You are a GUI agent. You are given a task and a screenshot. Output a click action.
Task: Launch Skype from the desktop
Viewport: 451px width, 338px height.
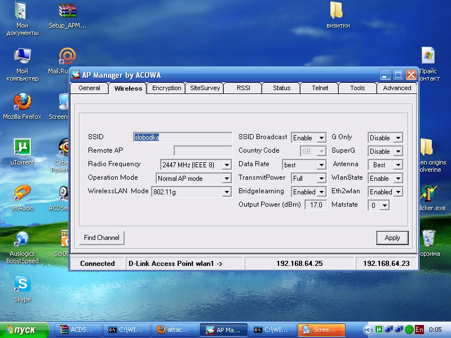pos(22,284)
